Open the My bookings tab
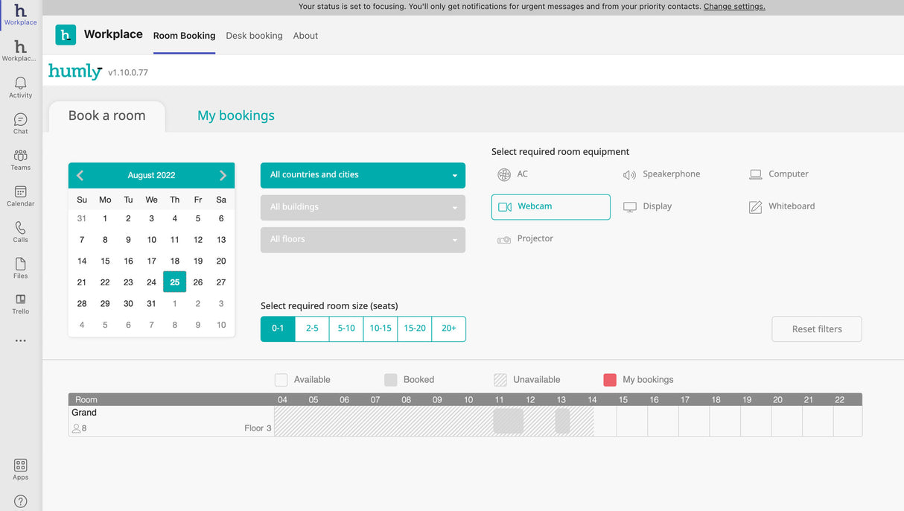904x511 pixels. pos(235,115)
